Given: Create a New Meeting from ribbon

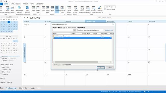Looking at the screenshot, I should [x=8, y=10].
